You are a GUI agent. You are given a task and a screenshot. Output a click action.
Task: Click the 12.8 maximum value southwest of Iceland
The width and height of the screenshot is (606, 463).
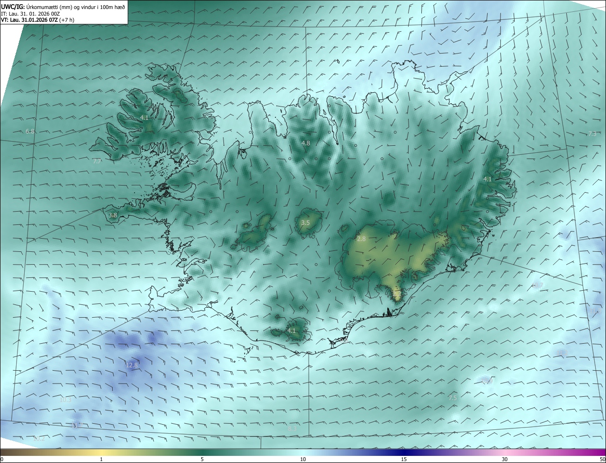132,365
